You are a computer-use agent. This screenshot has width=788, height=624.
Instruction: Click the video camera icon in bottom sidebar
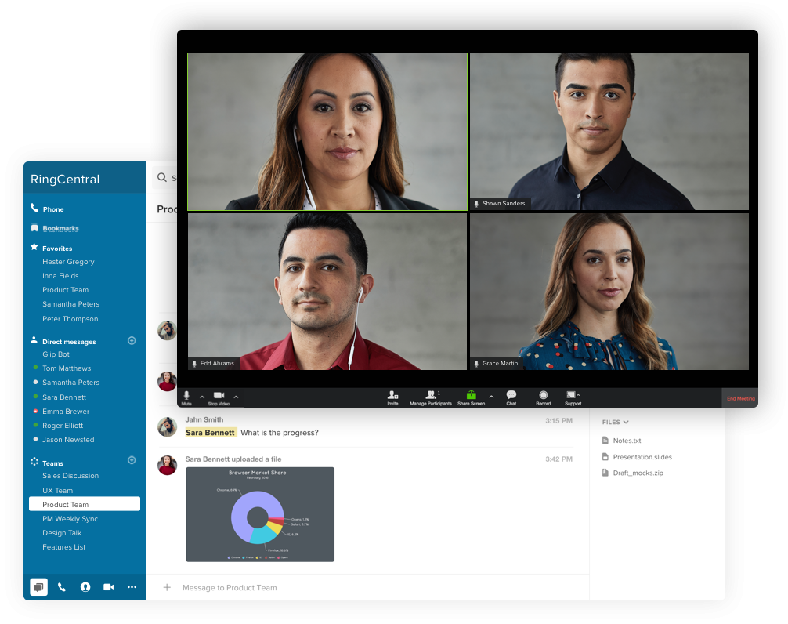pos(109,587)
